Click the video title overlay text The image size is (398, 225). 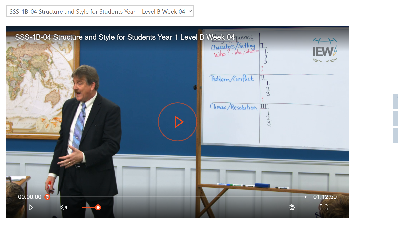point(125,37)
